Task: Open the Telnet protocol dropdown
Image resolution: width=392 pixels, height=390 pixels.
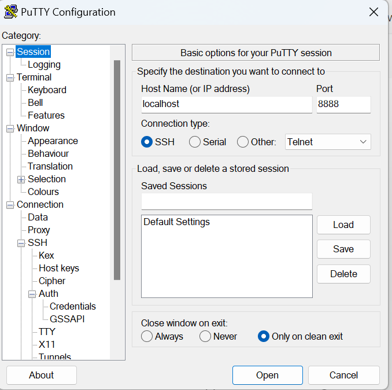Action: [328, 142]
